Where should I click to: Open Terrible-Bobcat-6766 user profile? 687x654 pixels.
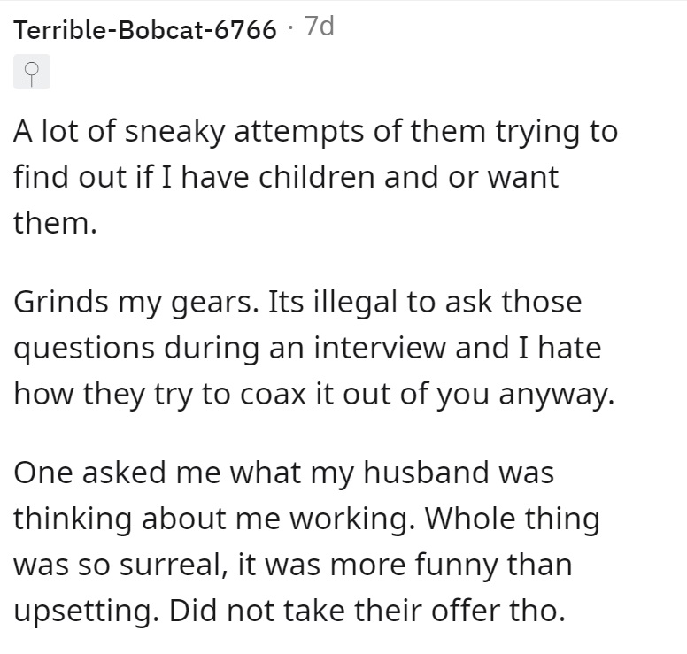point(145,30)
